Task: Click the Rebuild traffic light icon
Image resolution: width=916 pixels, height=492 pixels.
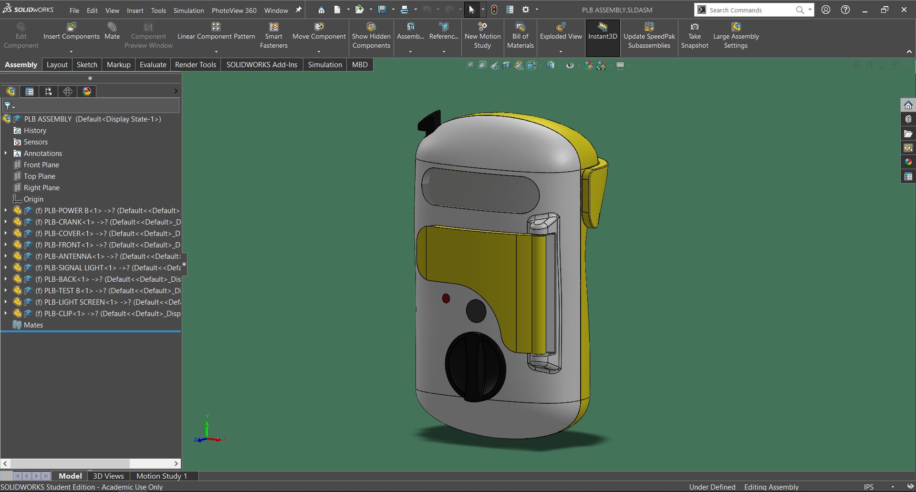Action: 494,10
